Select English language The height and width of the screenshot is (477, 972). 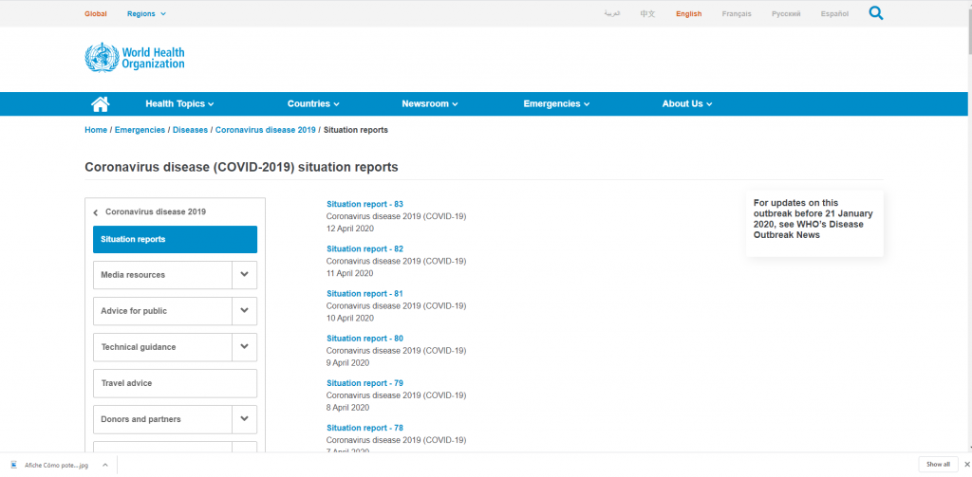(x=689, y=13)
